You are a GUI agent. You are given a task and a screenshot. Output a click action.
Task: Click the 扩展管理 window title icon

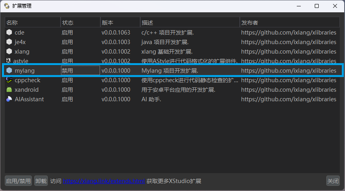pos(7,6)
